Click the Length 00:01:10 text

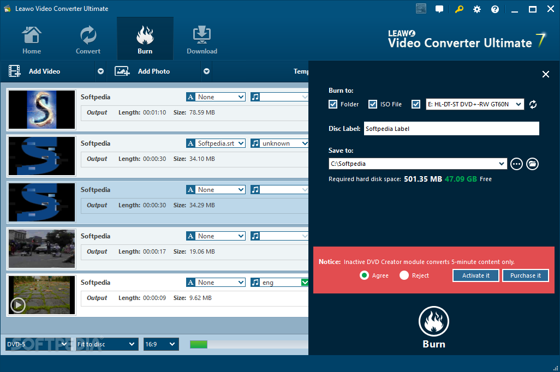coord(142,112)
